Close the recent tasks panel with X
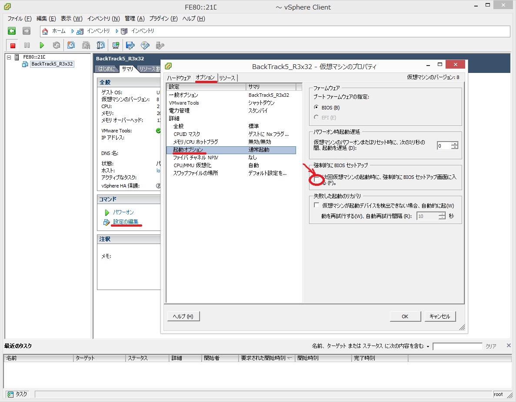This screenshot has height=402, width=516. [x=509, y=345]
